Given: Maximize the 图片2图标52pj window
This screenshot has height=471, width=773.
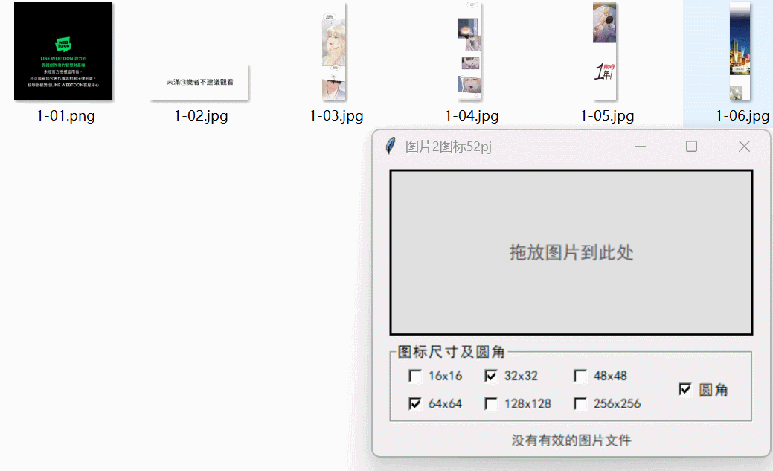Looking at the screenshot, I should point(691,147).
